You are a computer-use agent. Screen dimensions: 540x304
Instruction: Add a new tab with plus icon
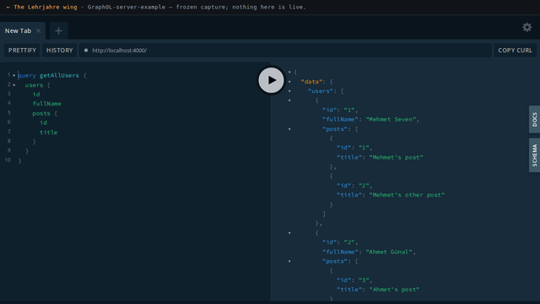[58, 30]
